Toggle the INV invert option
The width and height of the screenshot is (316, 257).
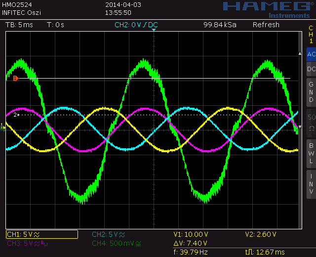[311, 184]
